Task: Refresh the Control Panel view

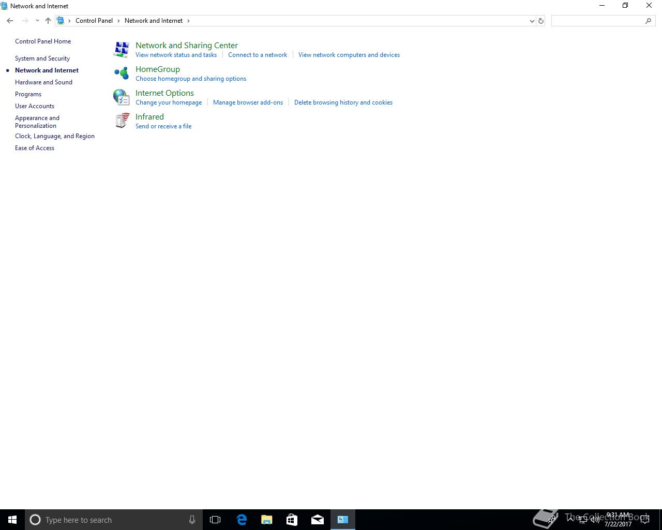Action: [x=541, y=21]
